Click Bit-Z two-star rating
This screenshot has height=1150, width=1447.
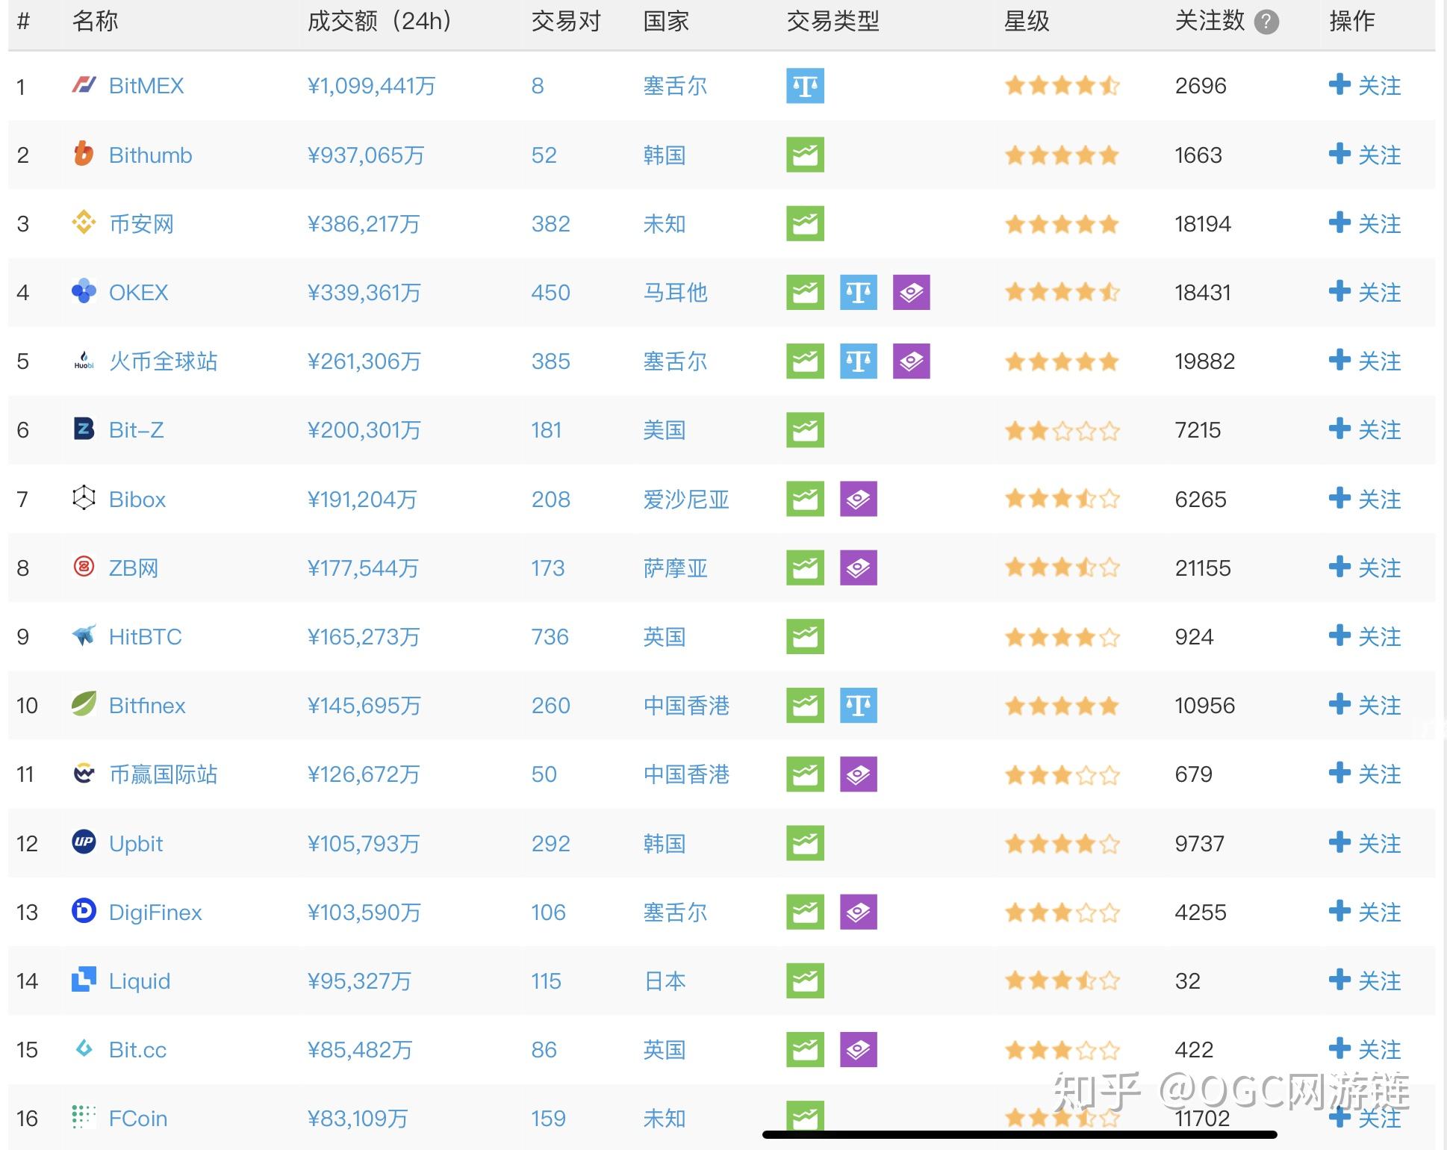point(1062,430)
